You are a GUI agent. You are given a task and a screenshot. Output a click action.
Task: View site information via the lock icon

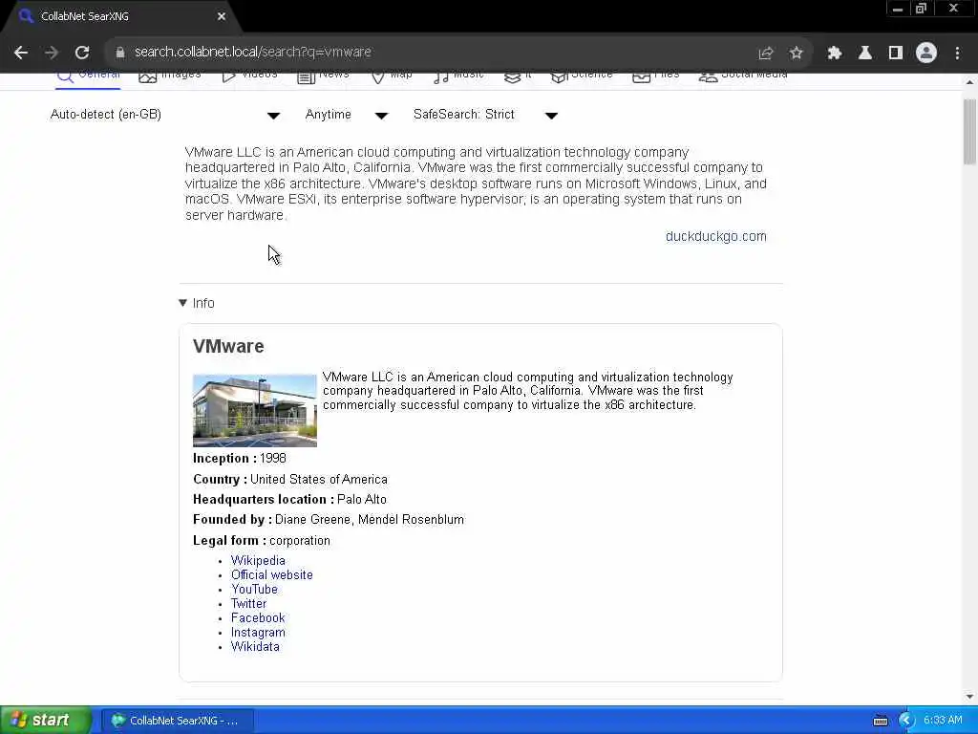119,53
